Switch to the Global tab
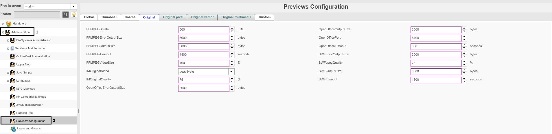Image resolution: width=552 pixels, height=134 pixels. point(89,17)
